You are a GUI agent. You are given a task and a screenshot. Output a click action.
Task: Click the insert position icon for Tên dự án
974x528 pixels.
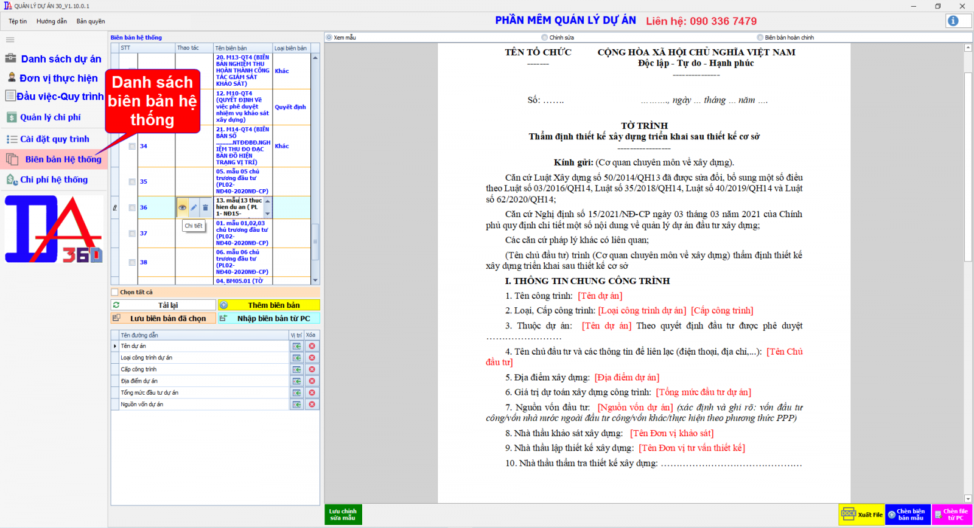[x=296, y=346]
